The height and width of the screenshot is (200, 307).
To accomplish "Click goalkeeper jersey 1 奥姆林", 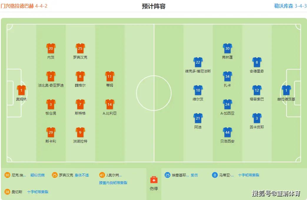I will (x=21, y=90).
